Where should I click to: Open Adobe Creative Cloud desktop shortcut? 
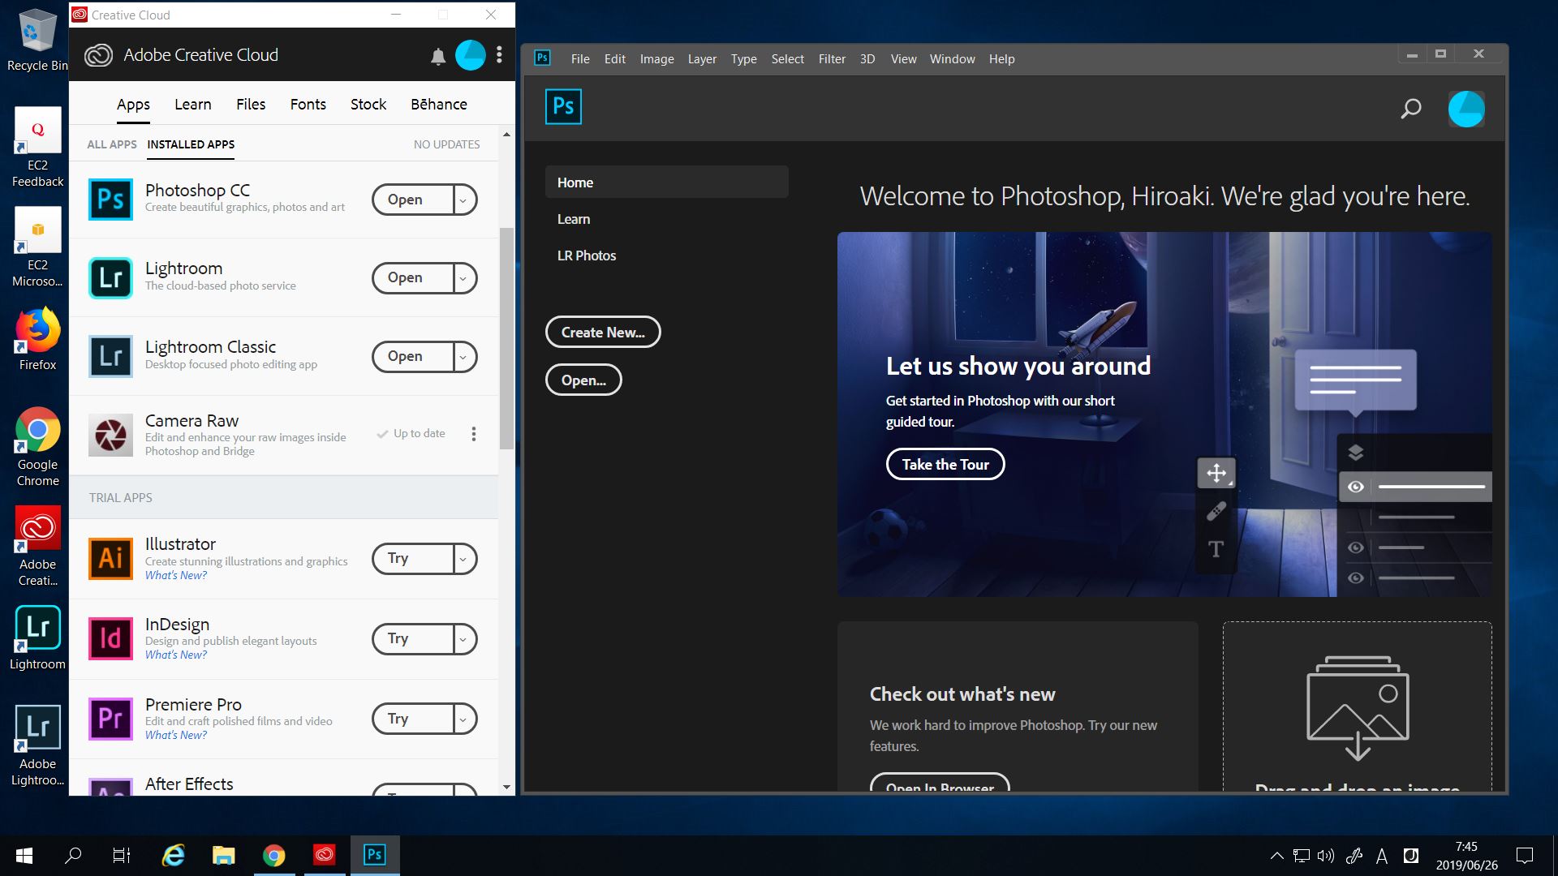(37, 547)
